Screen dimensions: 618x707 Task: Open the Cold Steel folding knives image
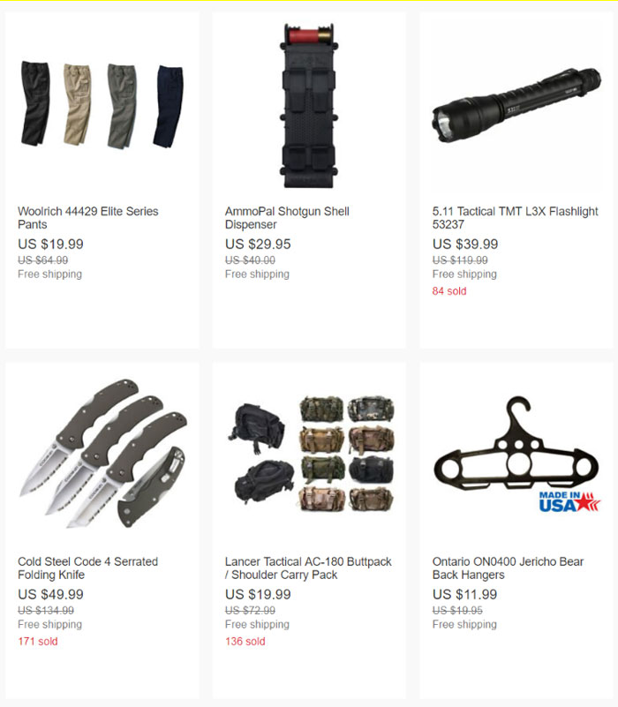(x=102, y=454)
